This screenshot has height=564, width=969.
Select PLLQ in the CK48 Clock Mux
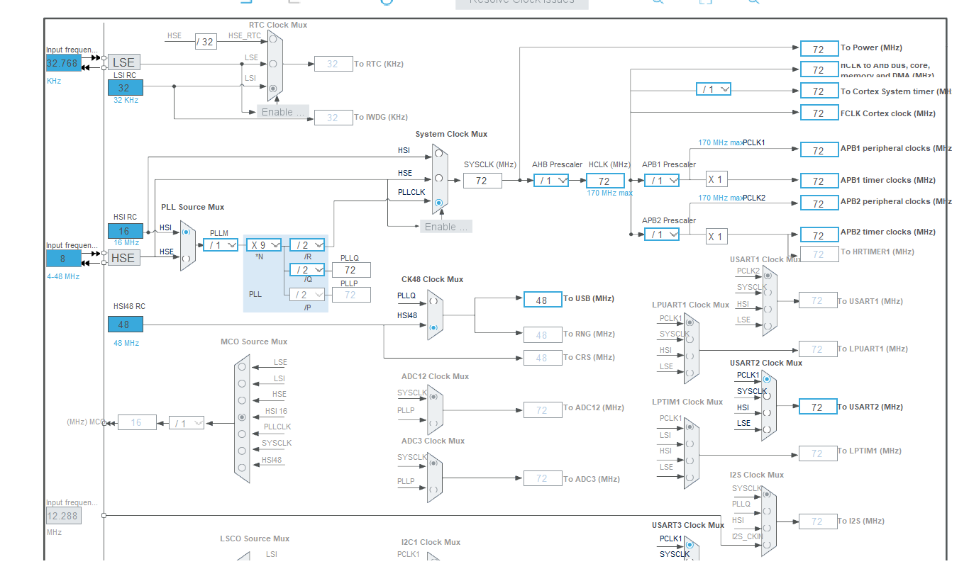pyautogui.click(x=433, y=301)
